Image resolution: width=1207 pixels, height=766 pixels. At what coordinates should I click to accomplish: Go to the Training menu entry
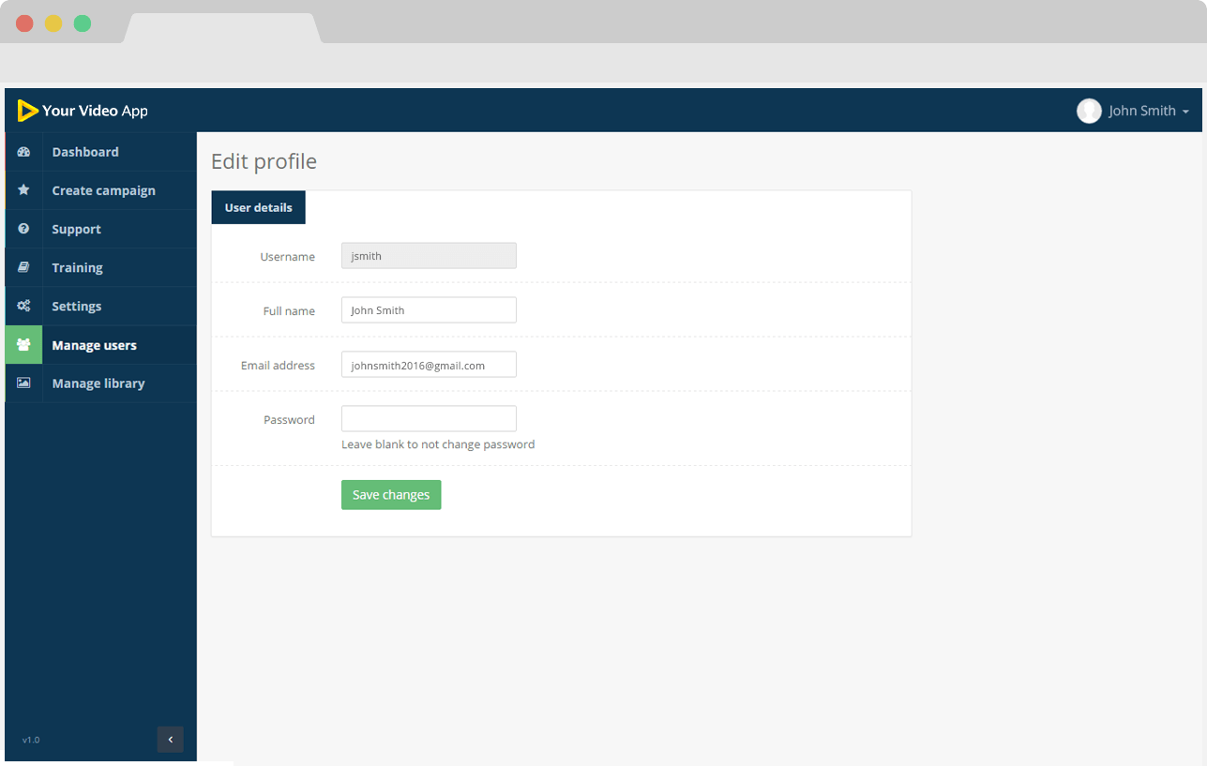coord(77,267)
